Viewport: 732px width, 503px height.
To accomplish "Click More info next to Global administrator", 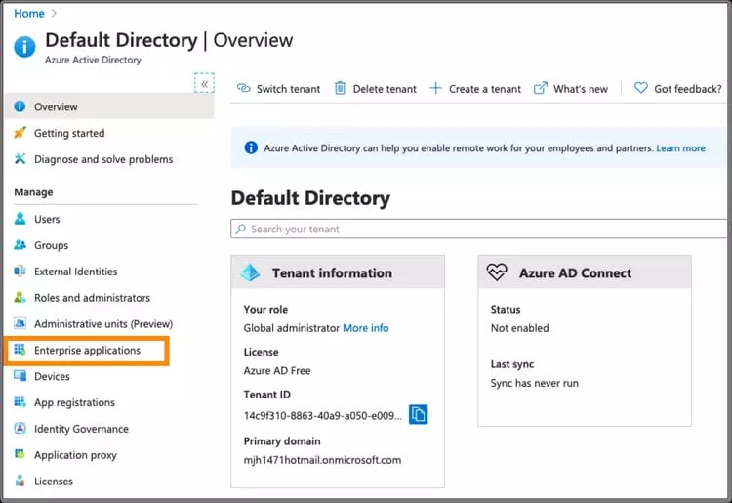I will pyautogui.click(x=366, y=328).
